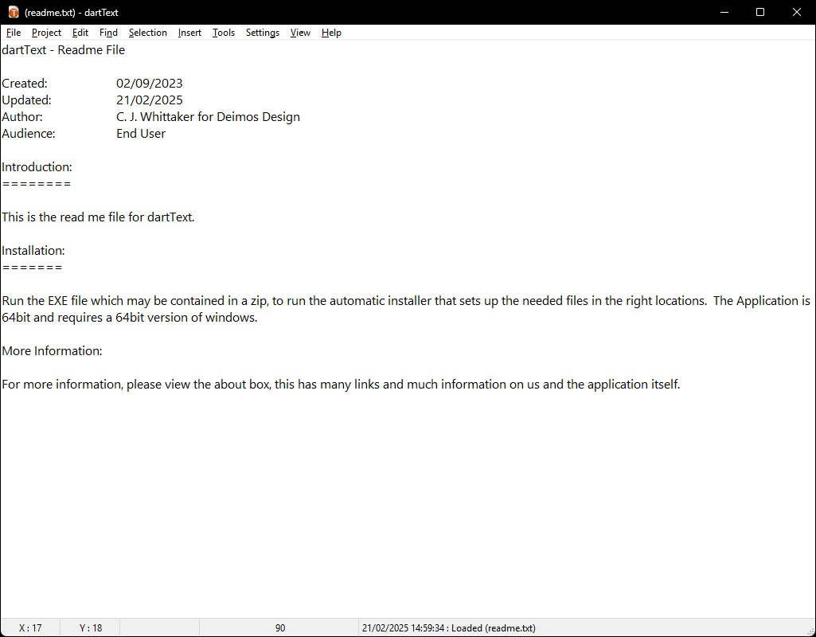The width and height of the screenshot is (816, 637).
Task: Open the Settings menu
Action: 262,33
